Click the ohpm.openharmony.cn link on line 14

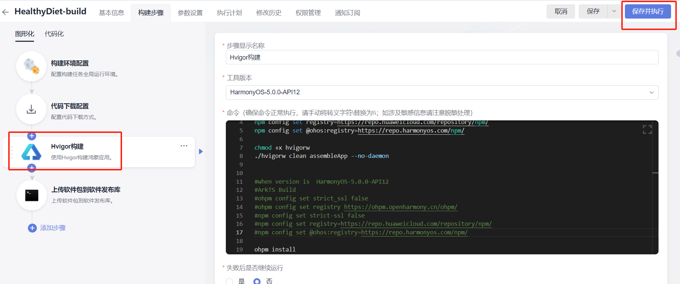point(400,207)
